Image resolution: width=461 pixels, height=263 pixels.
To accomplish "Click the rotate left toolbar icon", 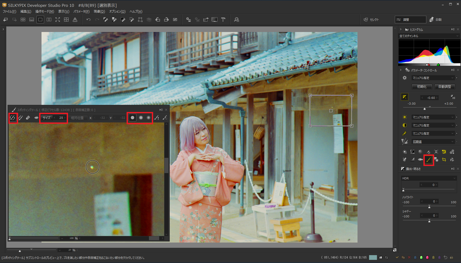I will [158, 20].
